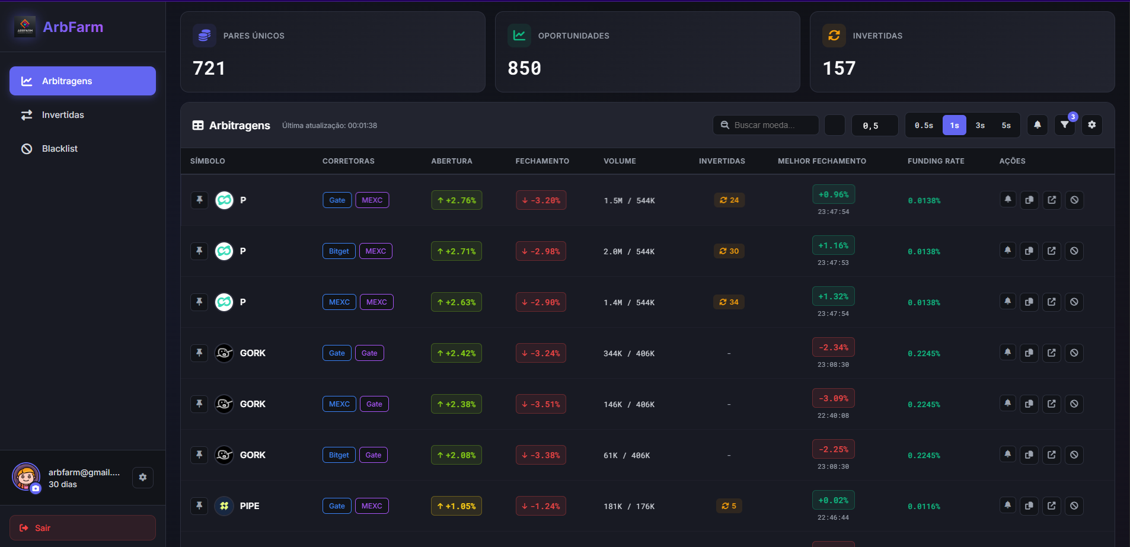Click the Buscar moeda search field
The height and width of the screenshot is (547, 1130).
(x=765, y=125)
